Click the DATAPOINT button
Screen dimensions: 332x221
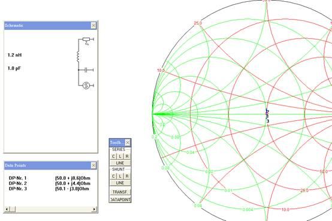point(120,199)
